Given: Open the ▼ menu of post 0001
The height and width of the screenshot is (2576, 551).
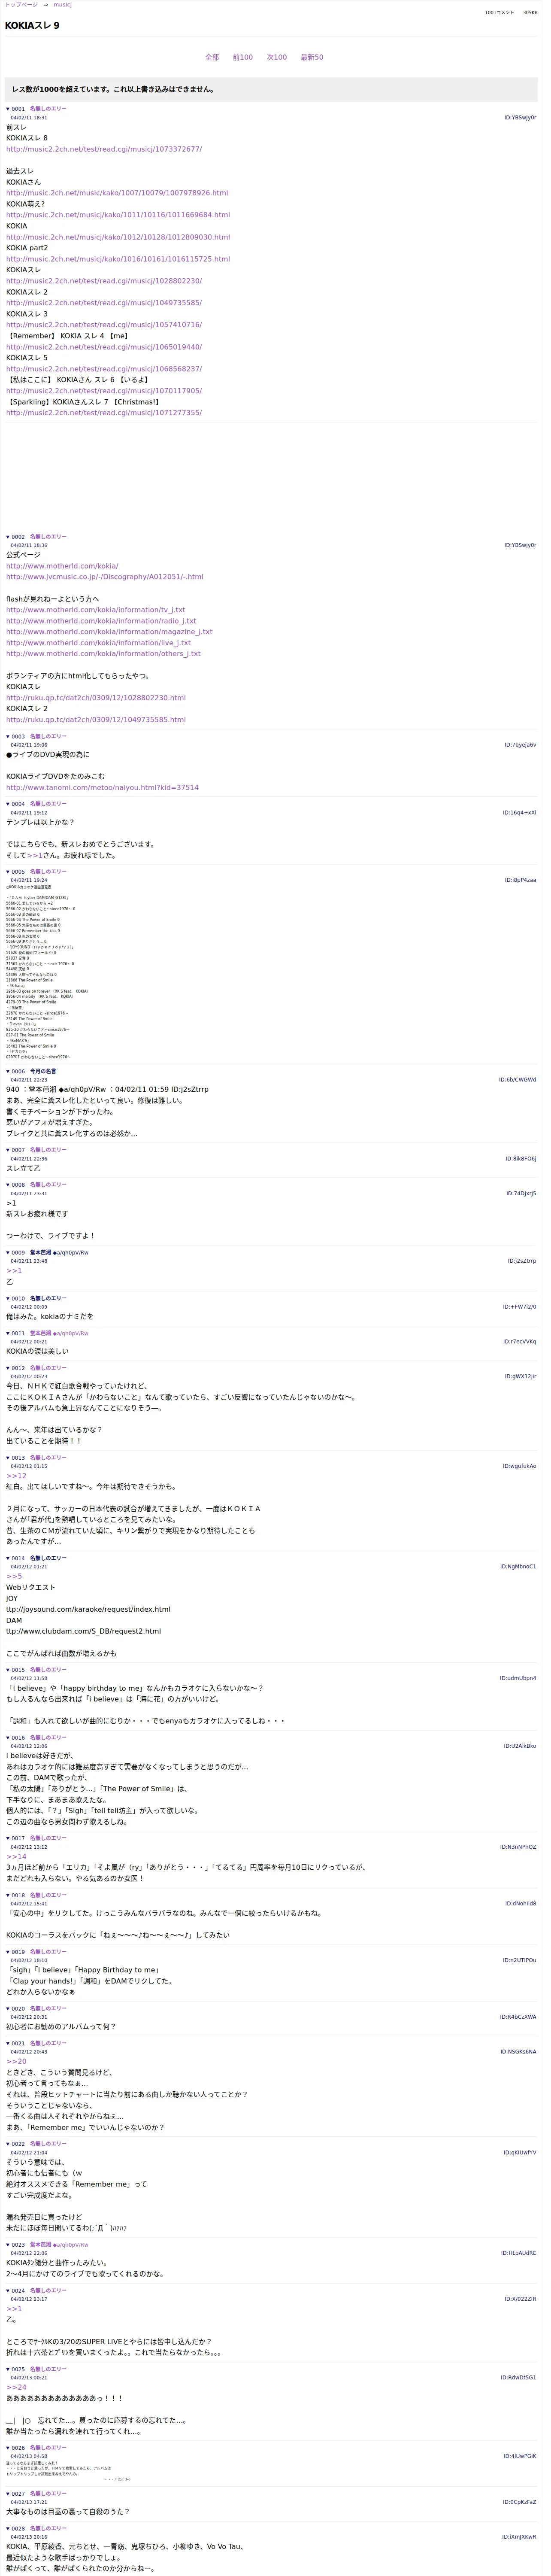Looking at the screenshot, I should 8,109.
